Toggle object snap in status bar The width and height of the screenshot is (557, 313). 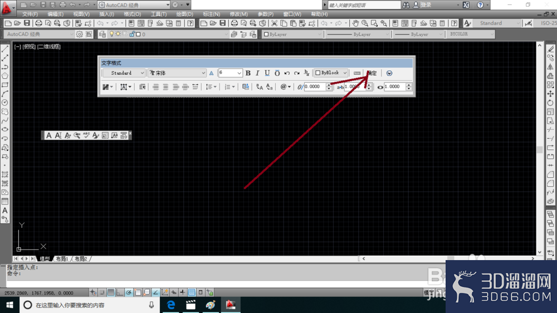coord(138,292)
